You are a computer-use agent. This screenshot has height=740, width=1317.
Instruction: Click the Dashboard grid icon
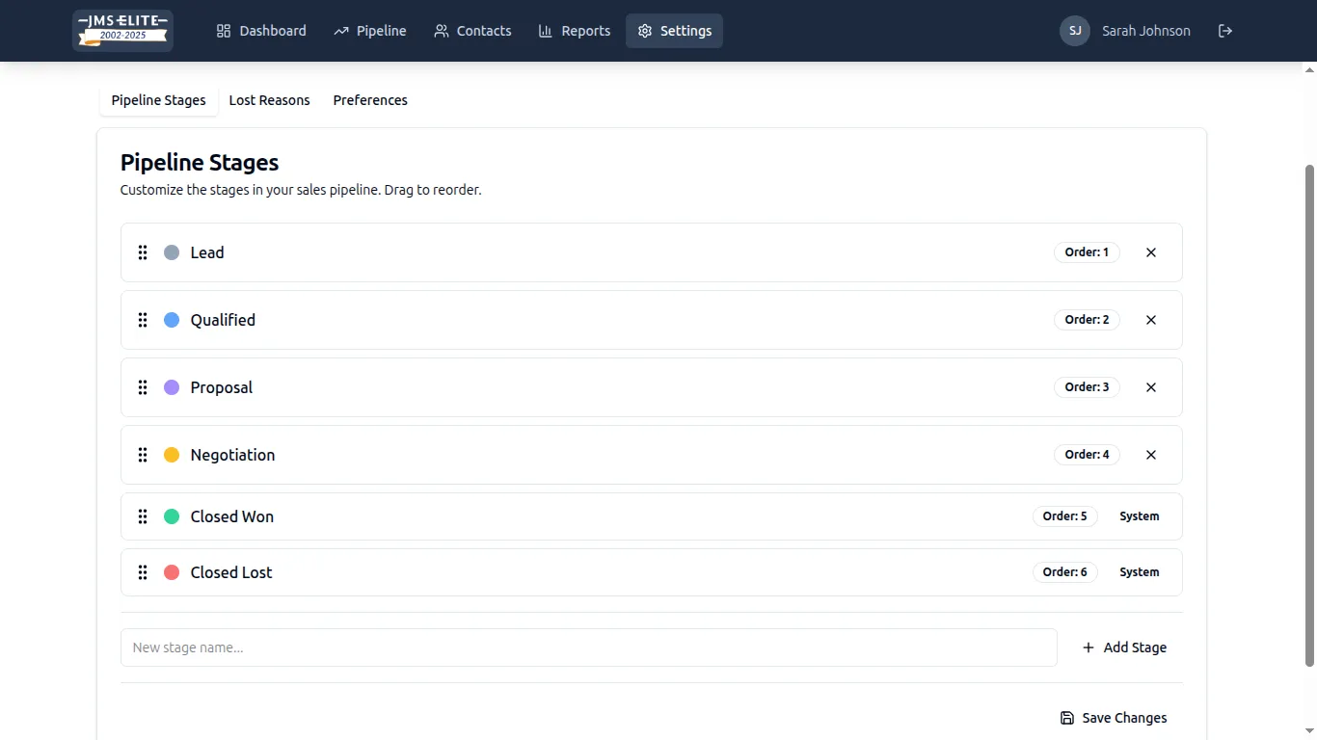[x=224, y=31]
